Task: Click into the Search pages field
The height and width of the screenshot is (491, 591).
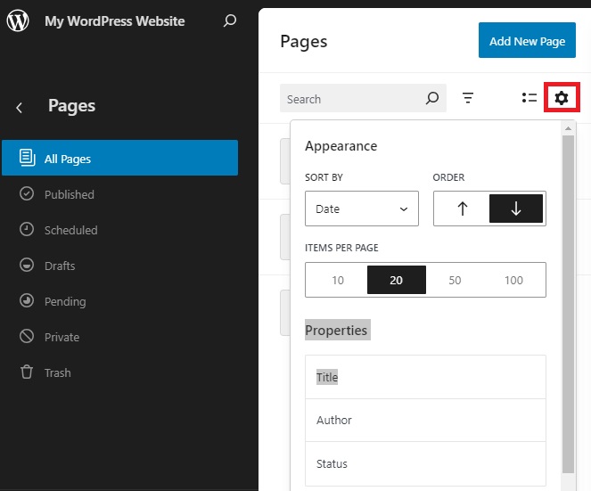Action: [352, 99]
